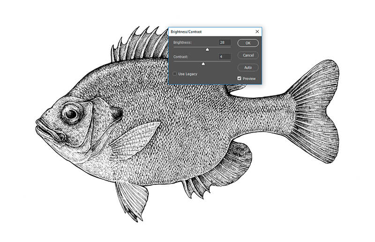
Task: Click the Contrast: label
Action: click(x=181, y=57)
